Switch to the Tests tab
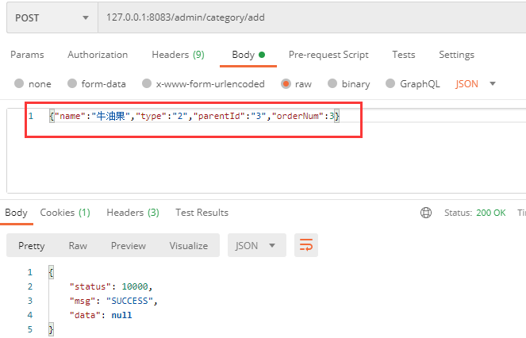Screen dimensions: 526x338 click(404, 55)
